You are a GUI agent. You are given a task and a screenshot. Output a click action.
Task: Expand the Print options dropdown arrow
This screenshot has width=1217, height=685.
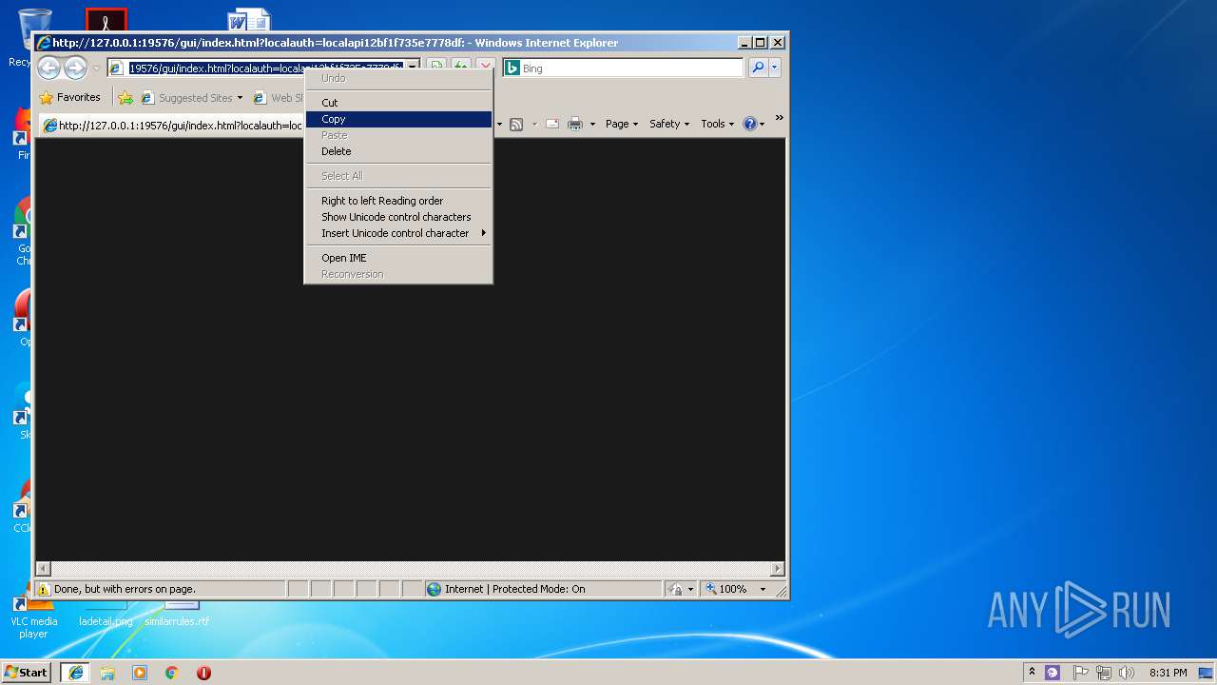pos(592,124)
